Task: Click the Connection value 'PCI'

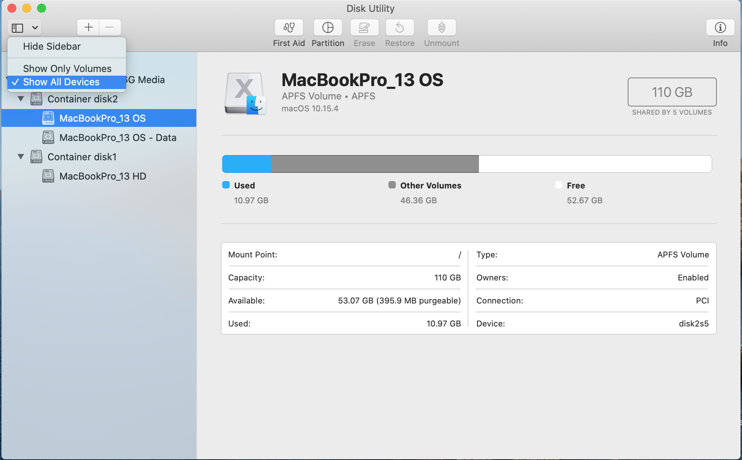Action: click(x=702, y=301)
